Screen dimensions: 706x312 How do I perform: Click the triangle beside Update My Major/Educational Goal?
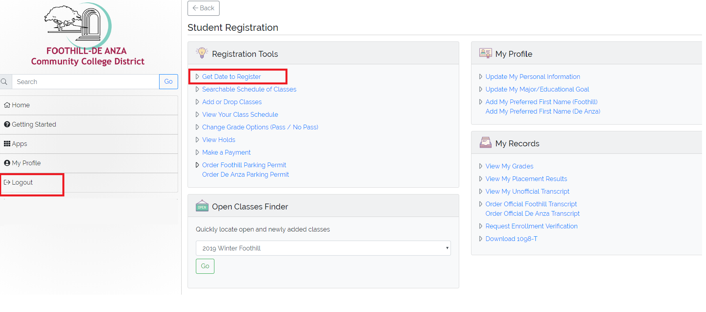tap(481, 89)
